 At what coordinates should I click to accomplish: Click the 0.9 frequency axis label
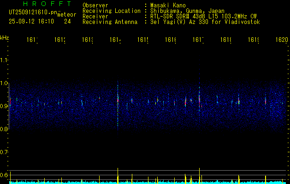coord(4,106)
